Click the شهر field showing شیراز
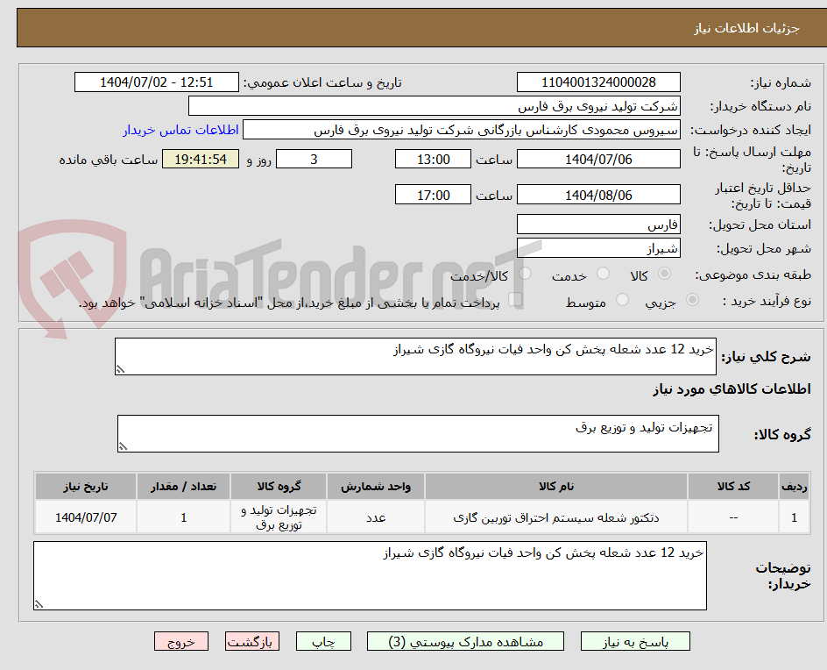The height and width of the screenshot is (670, 827). tap(598, 249)
